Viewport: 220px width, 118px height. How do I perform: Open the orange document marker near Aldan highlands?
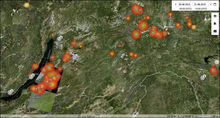pyautogui.click(x=194, y=27)
